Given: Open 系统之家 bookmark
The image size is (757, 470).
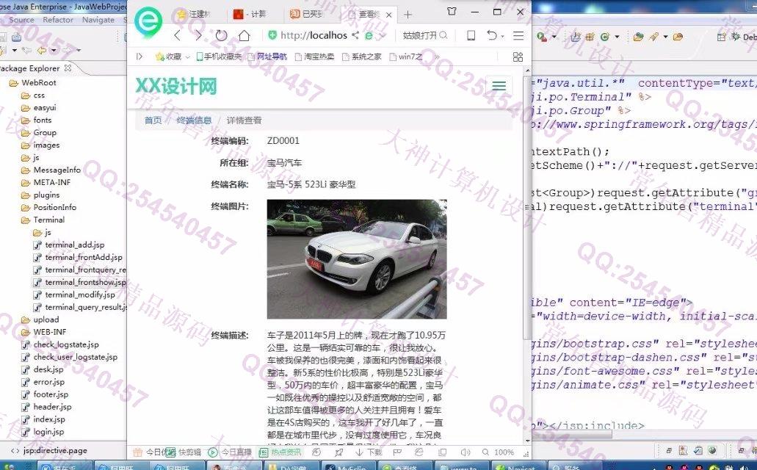Looking at the screenshot, I should coord(361,57).
